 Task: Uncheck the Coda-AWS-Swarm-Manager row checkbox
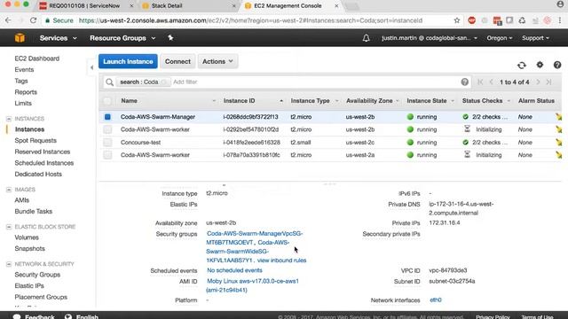pos(107,117)
